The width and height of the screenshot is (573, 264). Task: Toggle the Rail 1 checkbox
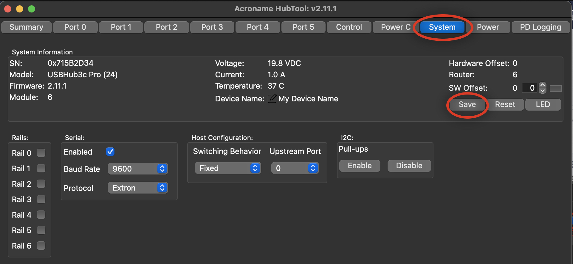click(x=41, y=168)
